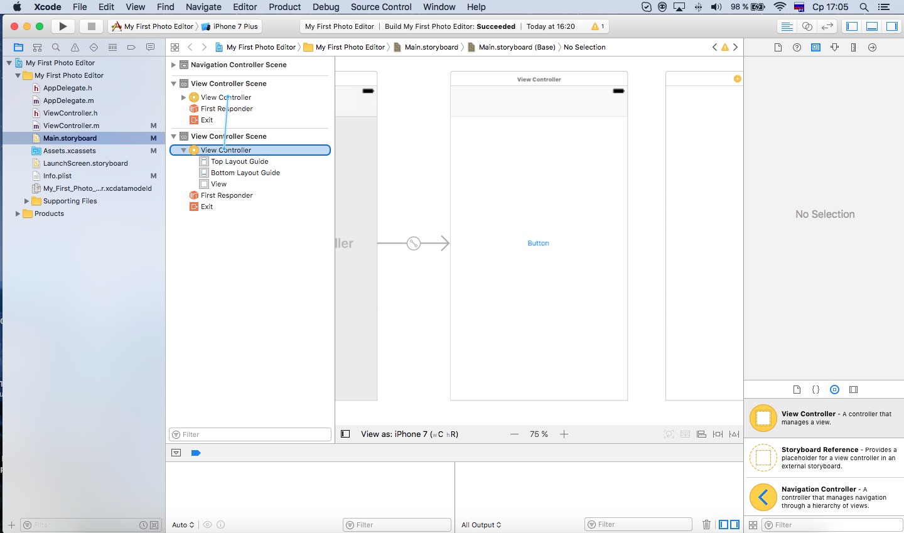Show the Media library

coord(853,389)
